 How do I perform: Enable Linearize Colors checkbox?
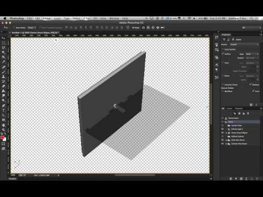pyautogui.click(x=222, y=85)
